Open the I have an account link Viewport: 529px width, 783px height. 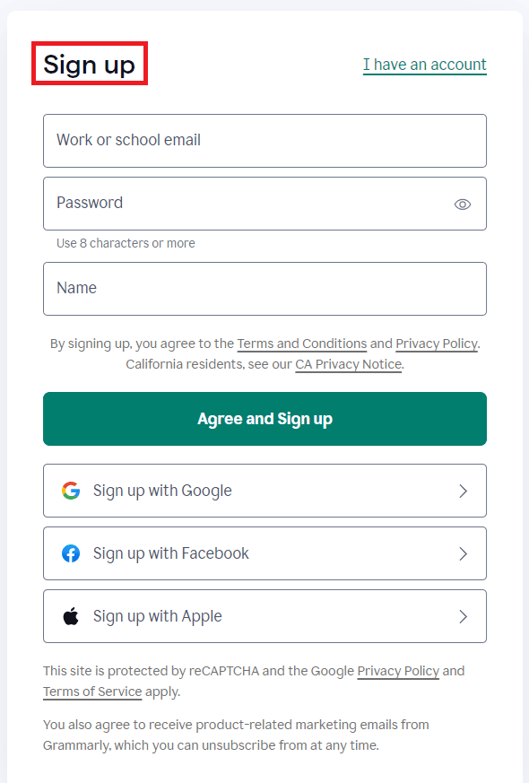(424, 65)
